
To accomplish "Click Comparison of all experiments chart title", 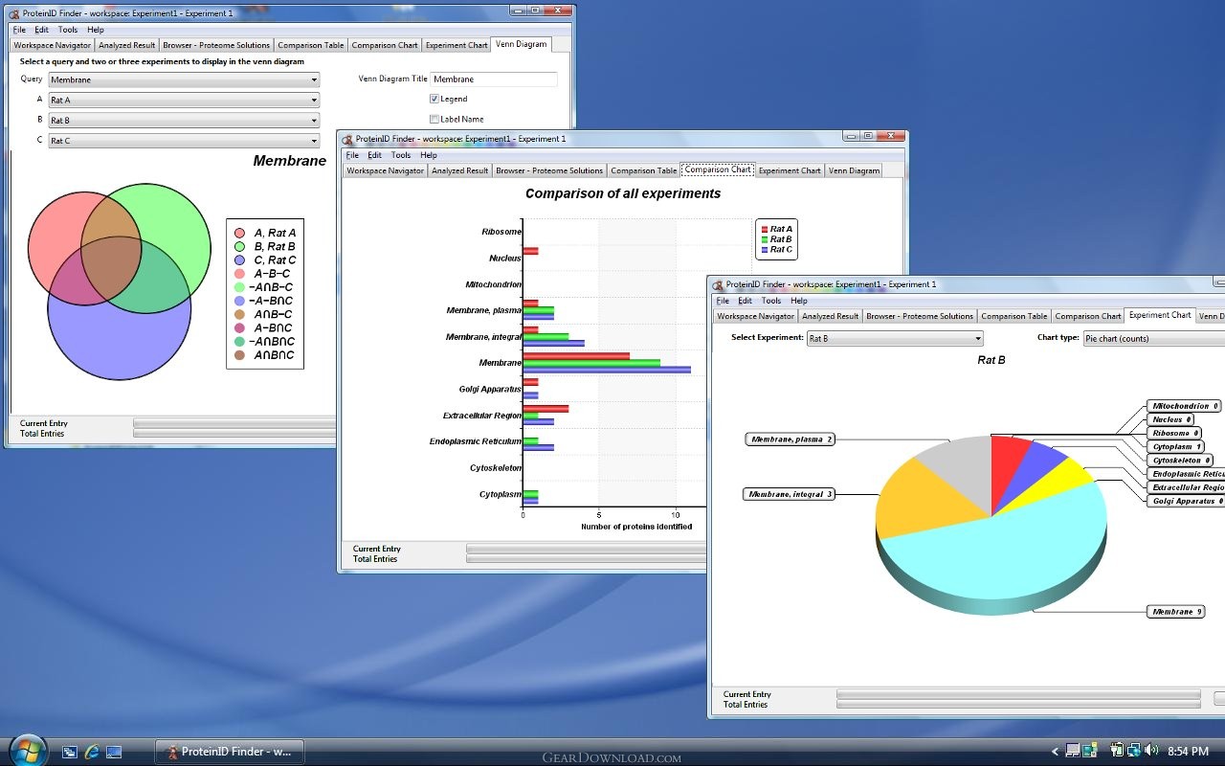I will [x=623, y=193].
